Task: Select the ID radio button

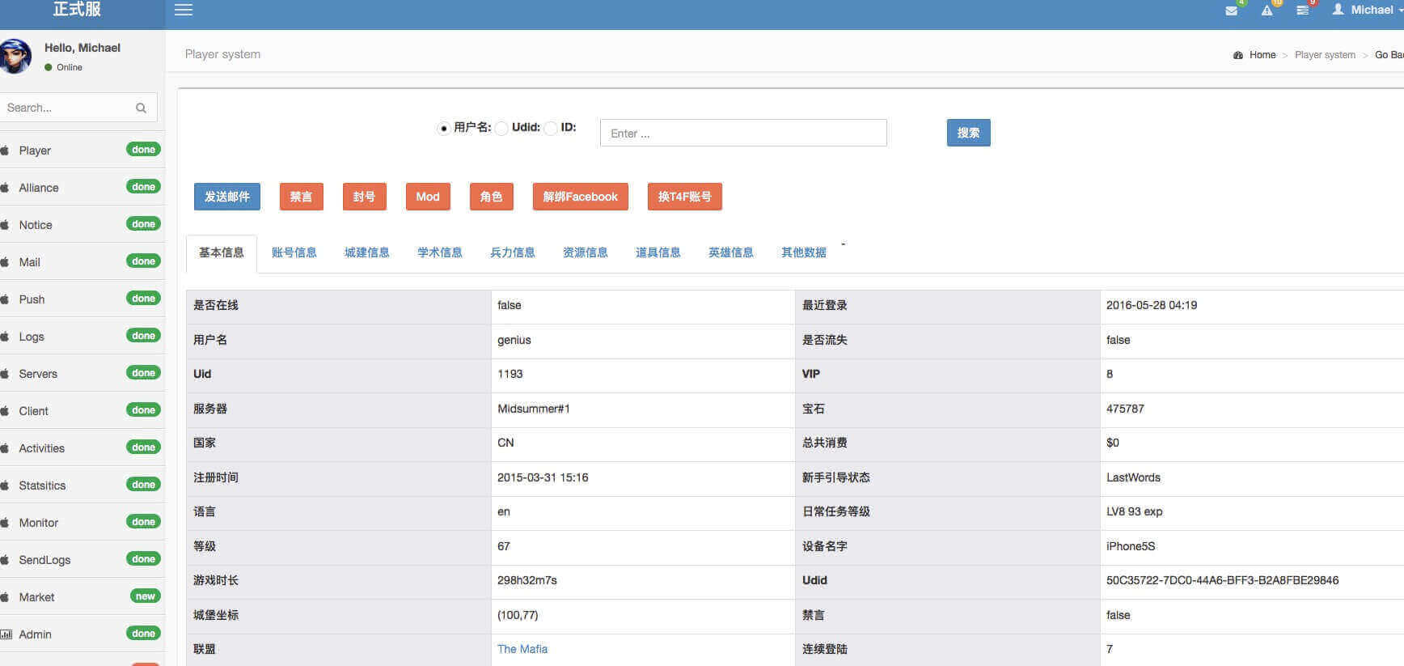Action: click(x=551, y=129)
